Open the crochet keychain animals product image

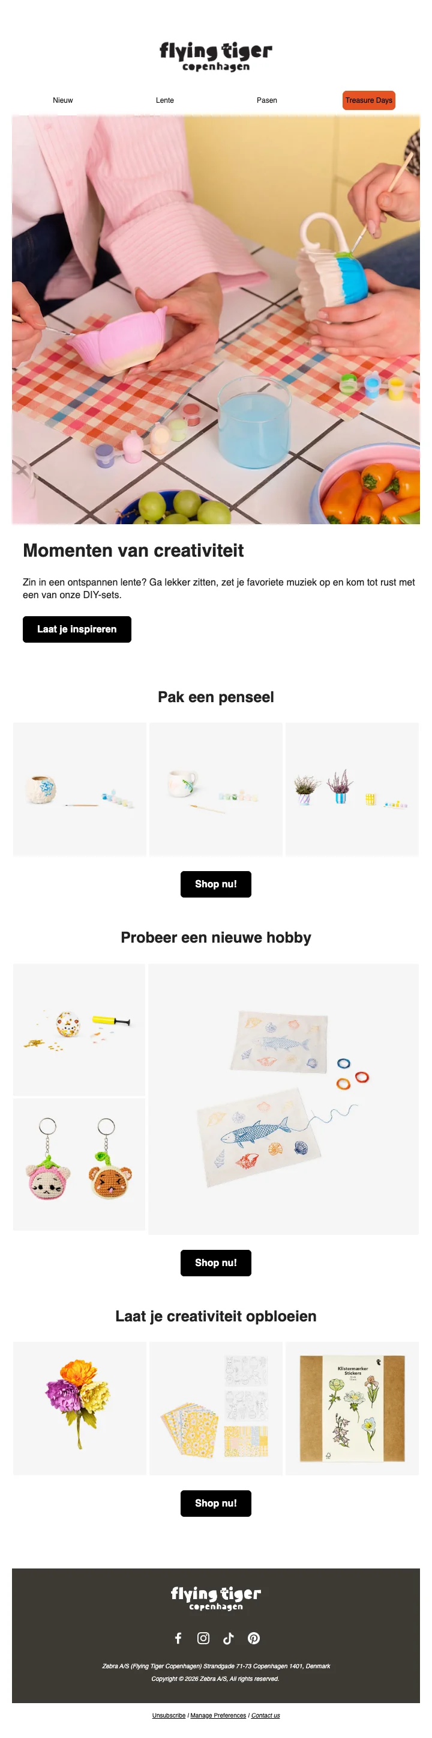coord(79,1164)
